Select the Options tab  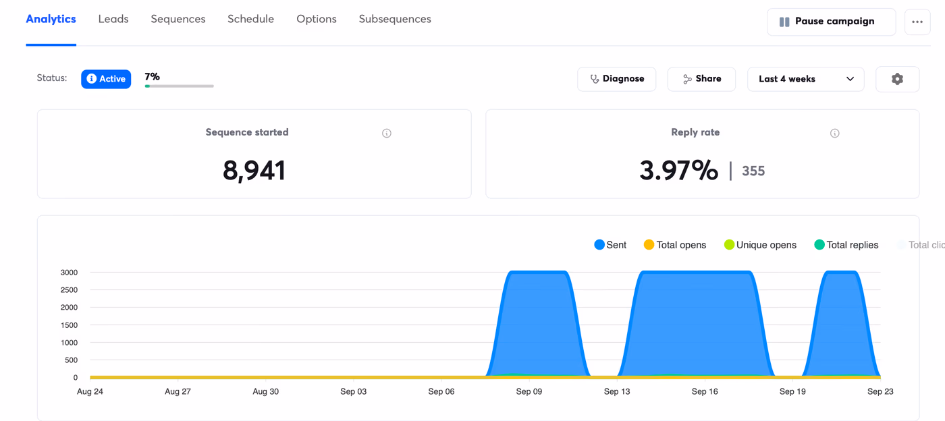point(317,19)
